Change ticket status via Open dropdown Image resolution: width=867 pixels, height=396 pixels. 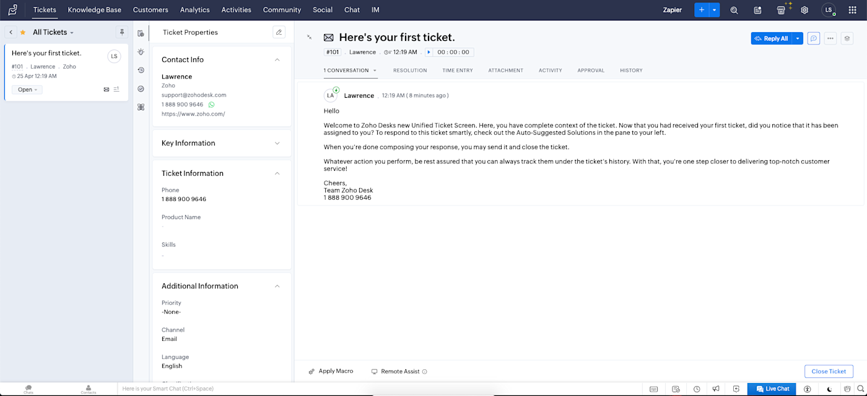tap(27, 90)
